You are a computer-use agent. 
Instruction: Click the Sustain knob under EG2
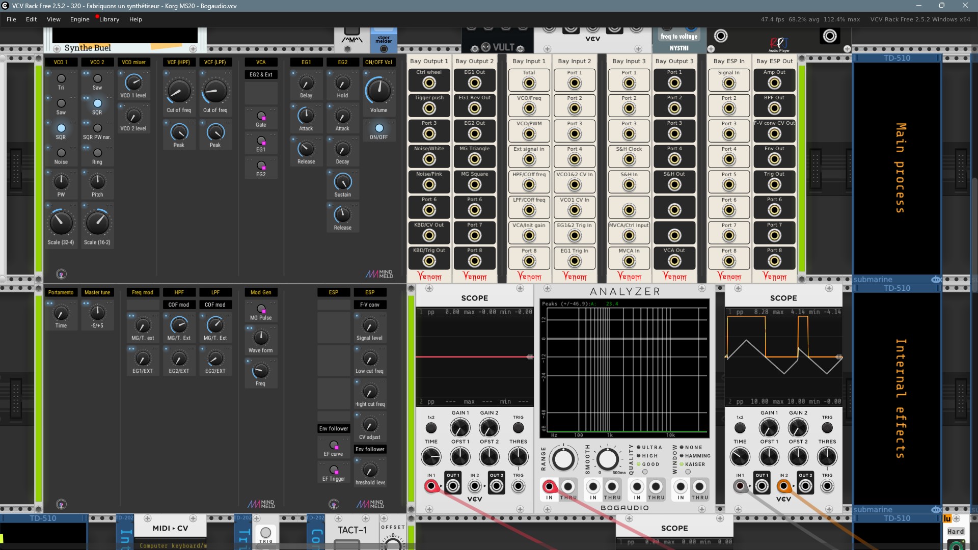(x=343, y=182)
